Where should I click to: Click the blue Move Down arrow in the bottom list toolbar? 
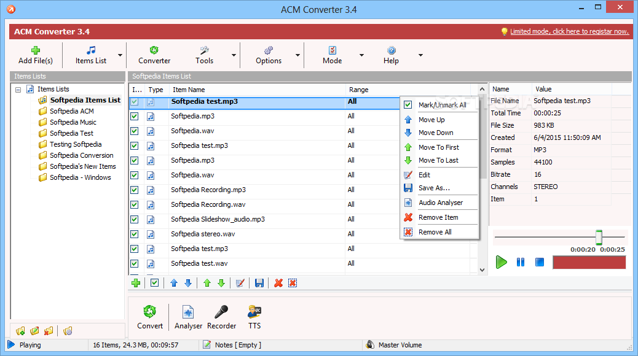(x=188, y=283)
